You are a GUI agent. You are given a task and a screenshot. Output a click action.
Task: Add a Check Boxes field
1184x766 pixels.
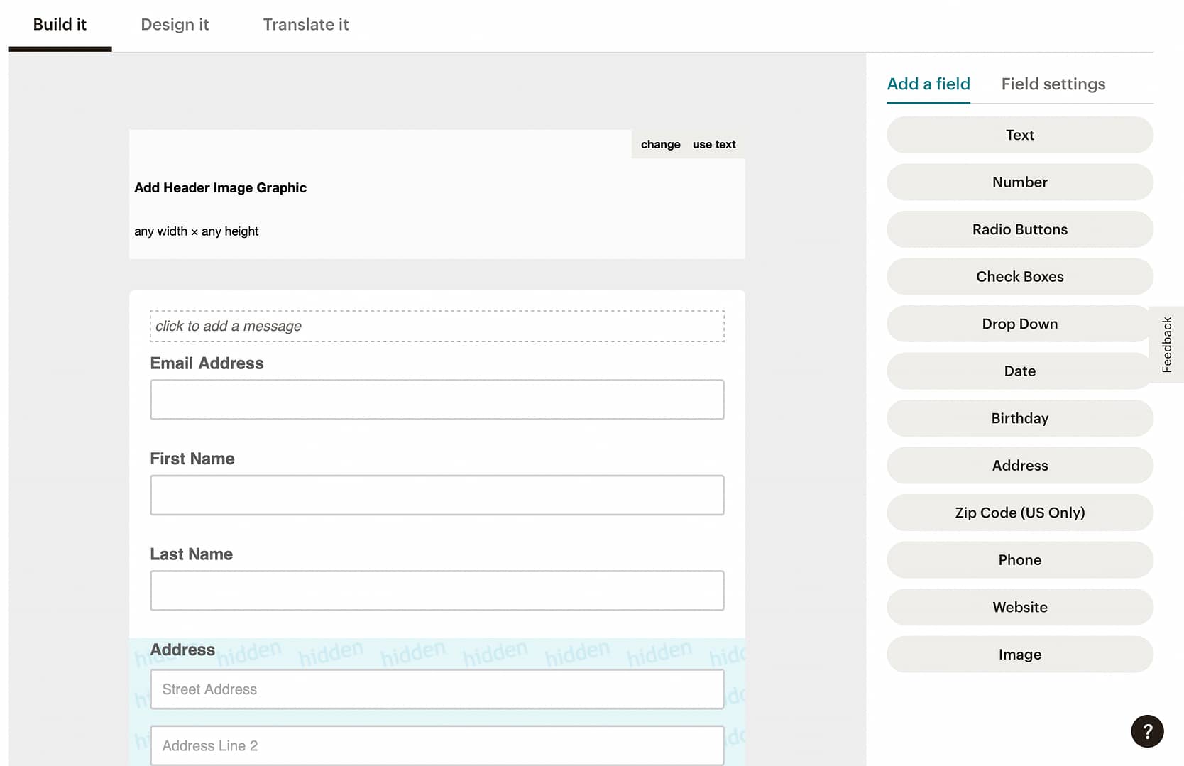click(x=1020, y=277)
